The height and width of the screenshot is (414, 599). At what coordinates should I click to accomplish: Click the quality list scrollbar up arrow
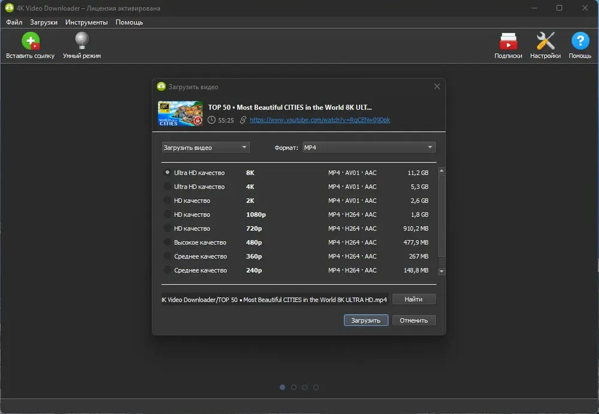pos(441,171)
